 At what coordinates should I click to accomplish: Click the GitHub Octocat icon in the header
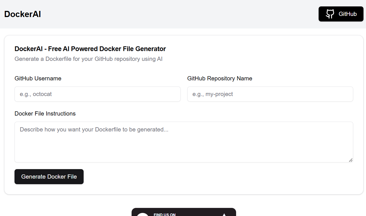pyautogui.click(x=330, y=14)
